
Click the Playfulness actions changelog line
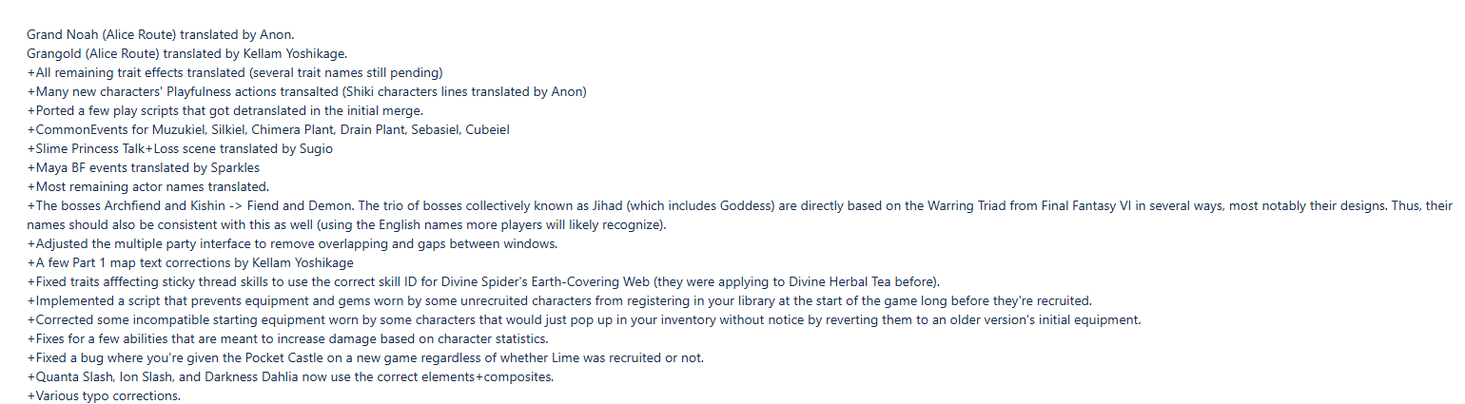pos(306,91)
